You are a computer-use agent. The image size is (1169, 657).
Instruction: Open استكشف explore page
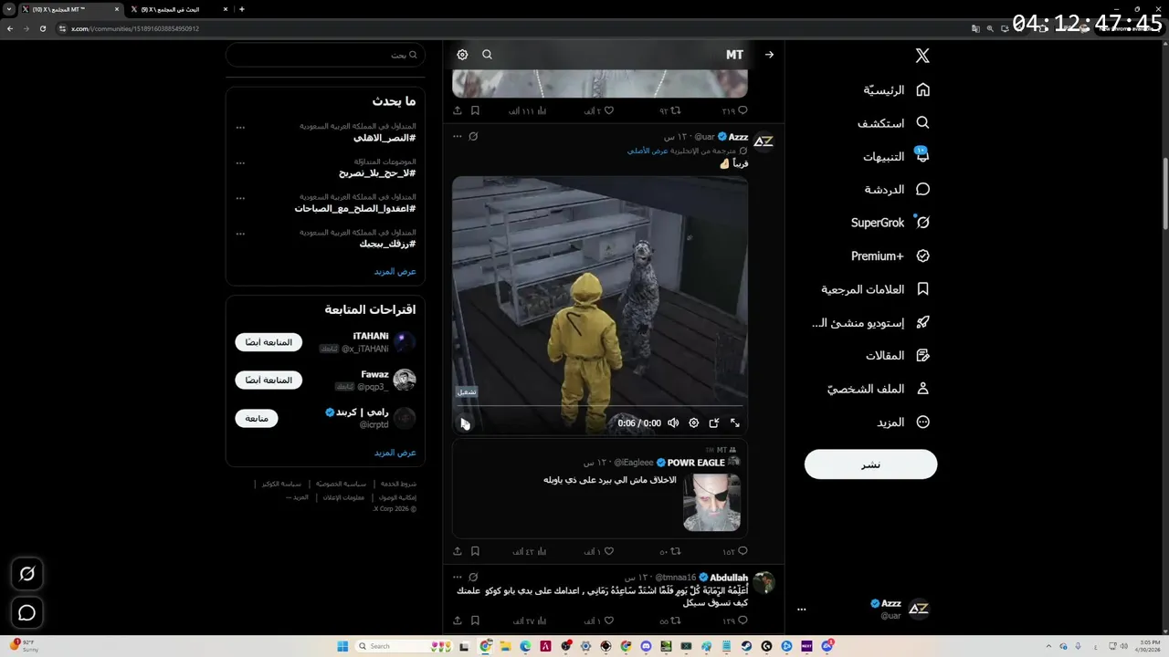pos(893,122)
